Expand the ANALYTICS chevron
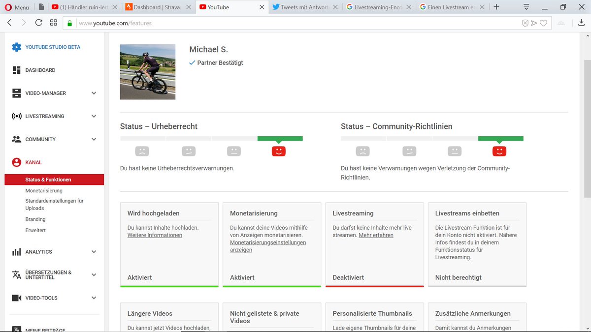Image resolution: width=591 pixels, height=332 pixels. pos(94,252)
